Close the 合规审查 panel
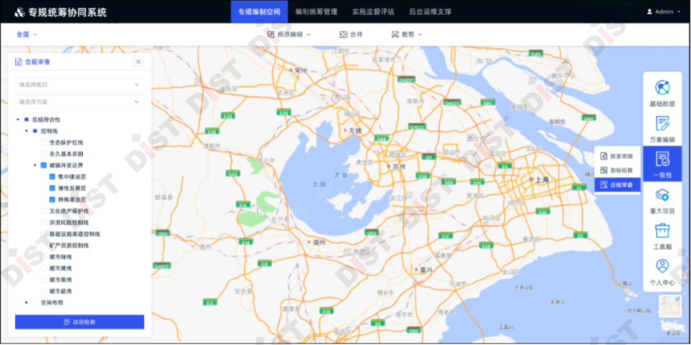Viewport: 691px width, 345px height. [138, 62]
